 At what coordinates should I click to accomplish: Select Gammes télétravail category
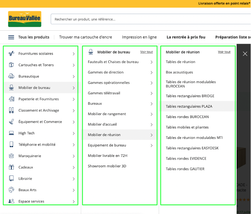(104, 93)
